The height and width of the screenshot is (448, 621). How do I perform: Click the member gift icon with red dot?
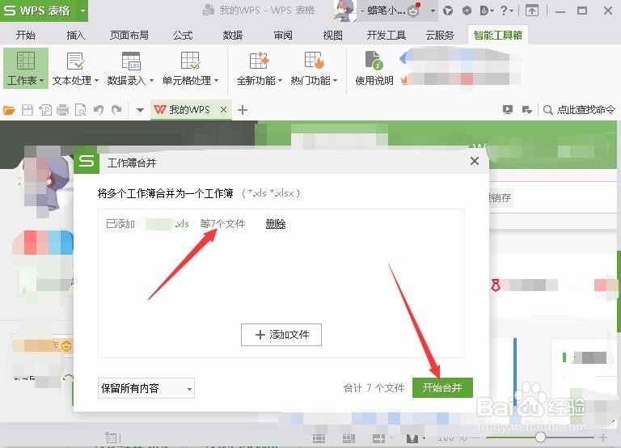coord(414,10)
